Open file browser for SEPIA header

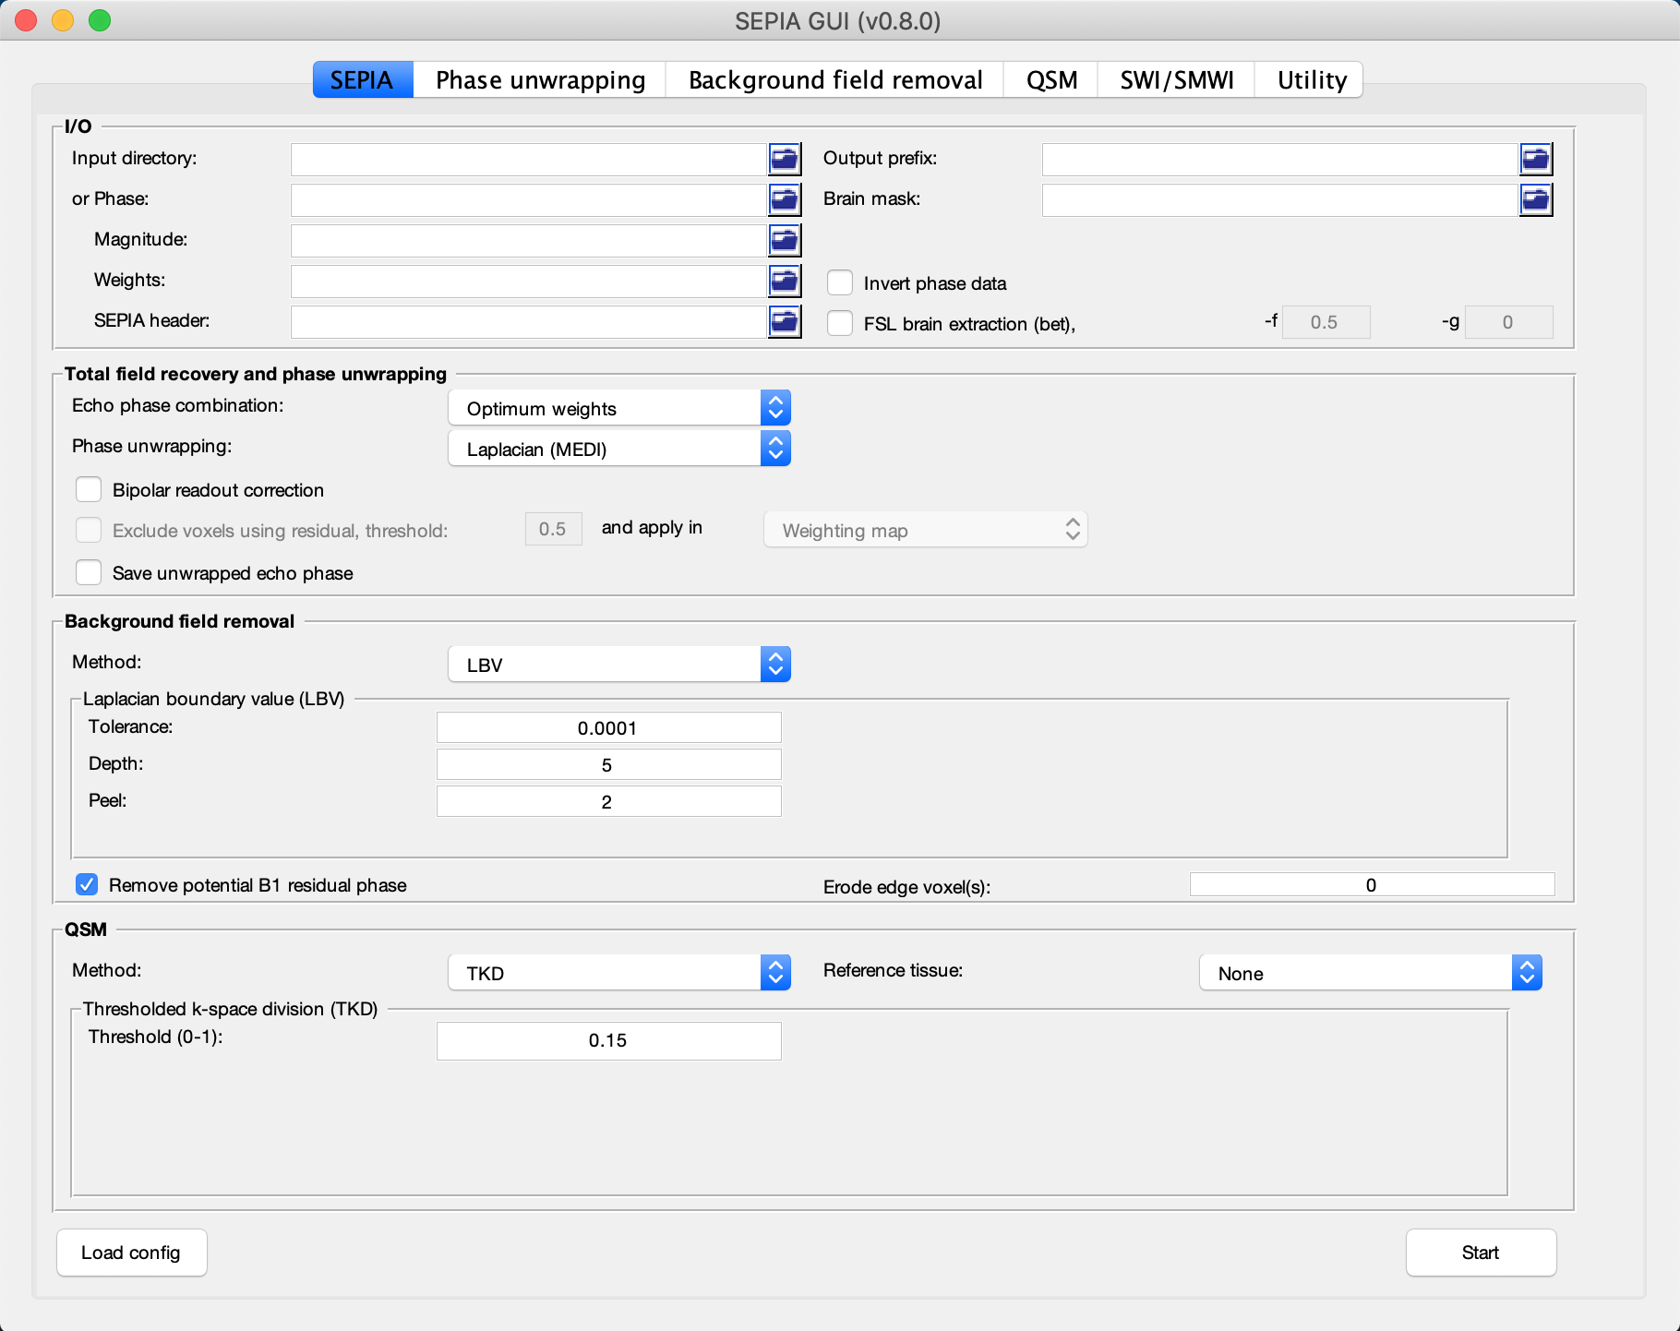[x=785, y=321]
